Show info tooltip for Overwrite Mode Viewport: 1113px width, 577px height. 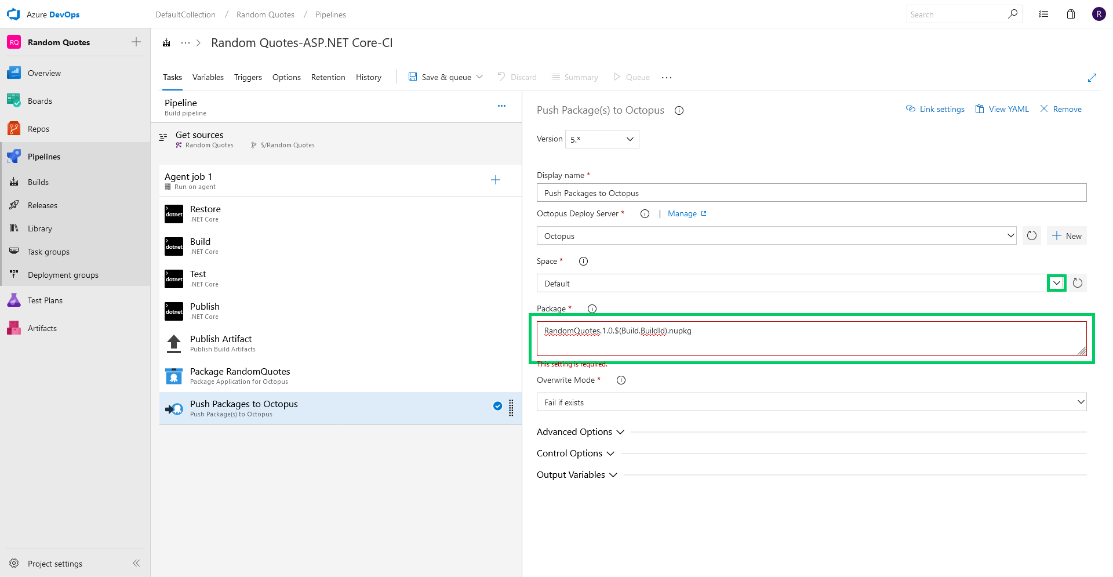[621, 380]
